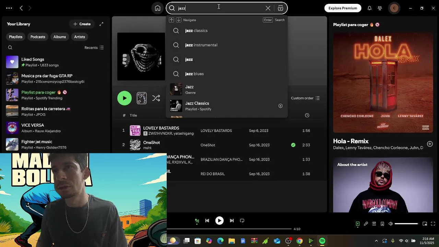Seek on the playback progress bar
The width and height of the screenshot is (439, 247).
pyautogui.click(x=229, y=229)
